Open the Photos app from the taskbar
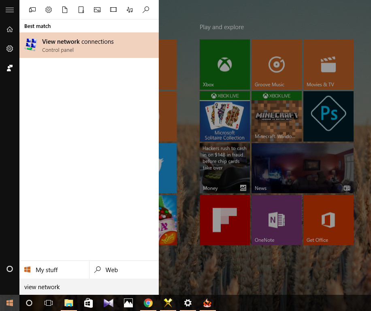 [x=128, y=303]
